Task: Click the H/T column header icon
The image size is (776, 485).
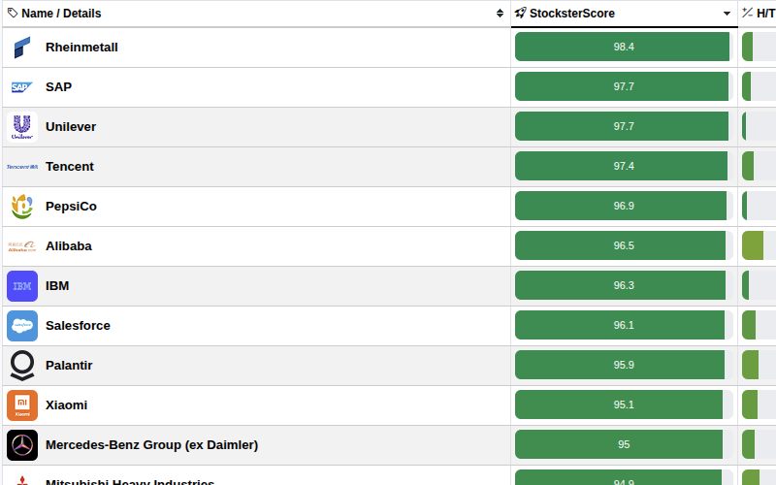Action: (747, 13)
